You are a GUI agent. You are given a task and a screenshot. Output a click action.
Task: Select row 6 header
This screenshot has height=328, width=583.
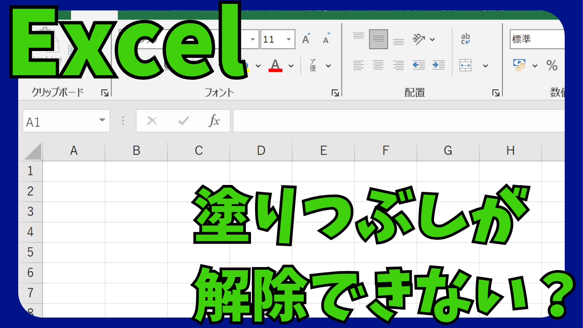point(31,272)
